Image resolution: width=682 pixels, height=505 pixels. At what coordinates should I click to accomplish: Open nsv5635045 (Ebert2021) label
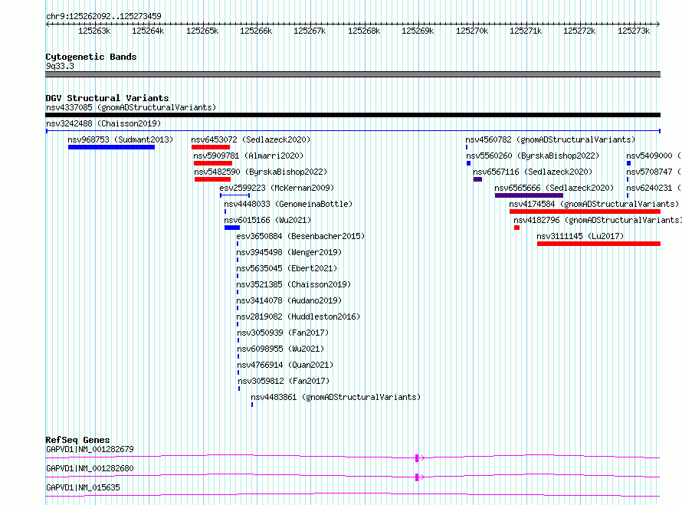coord(287,268)
